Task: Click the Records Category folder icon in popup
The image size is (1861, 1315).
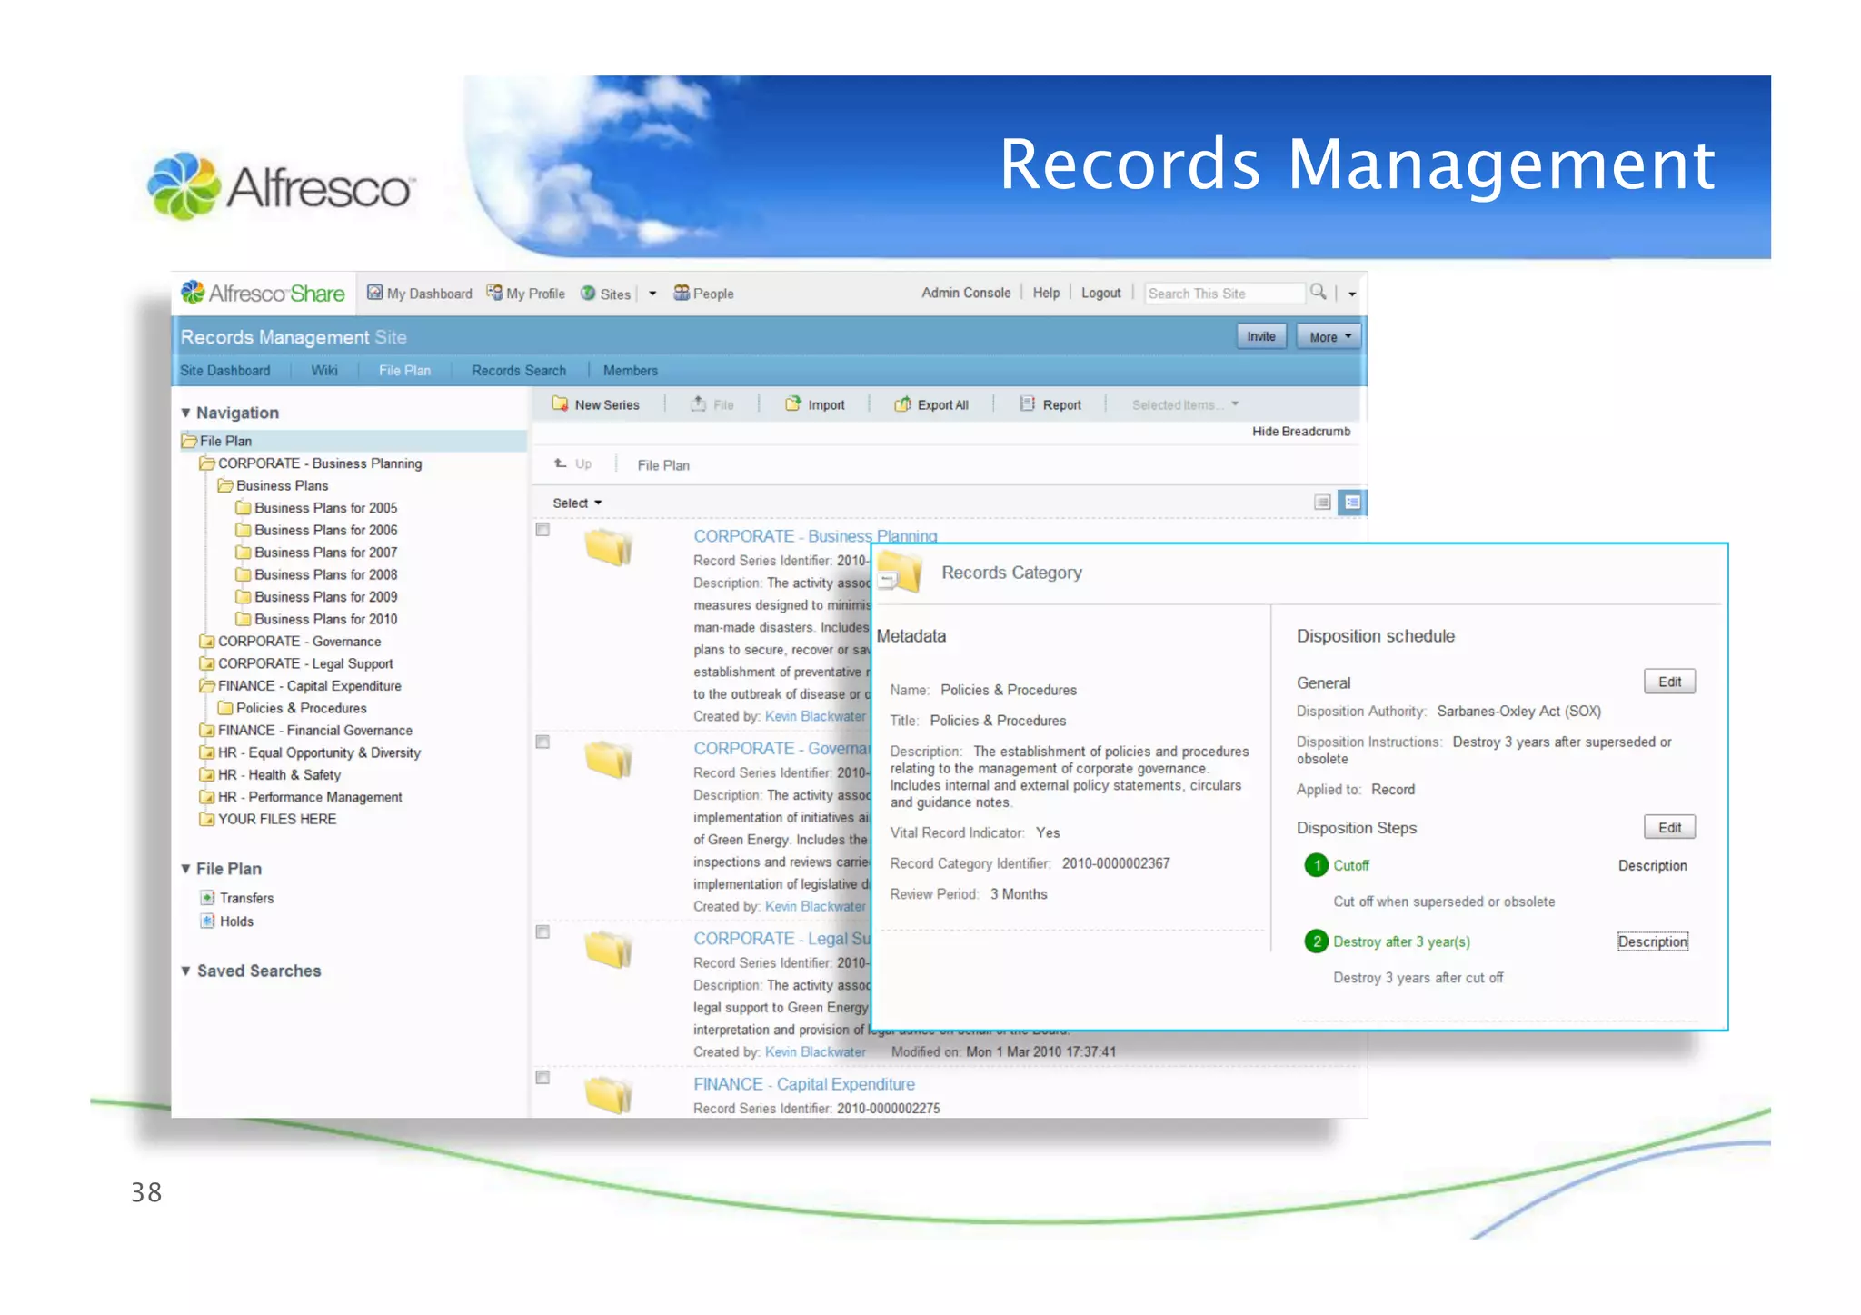Action: (900, 573)
